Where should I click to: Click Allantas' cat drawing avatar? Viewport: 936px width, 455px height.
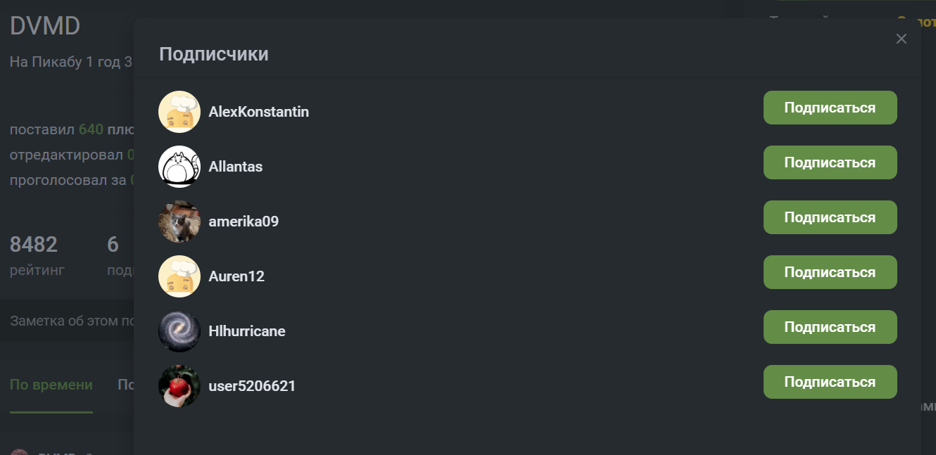tap(179, 167)
